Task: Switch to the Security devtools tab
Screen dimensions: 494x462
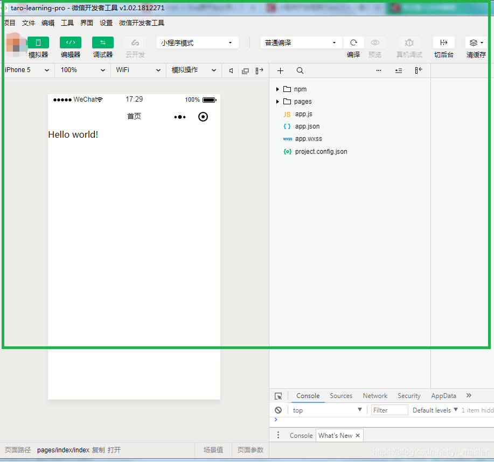Action: (409, 396)
